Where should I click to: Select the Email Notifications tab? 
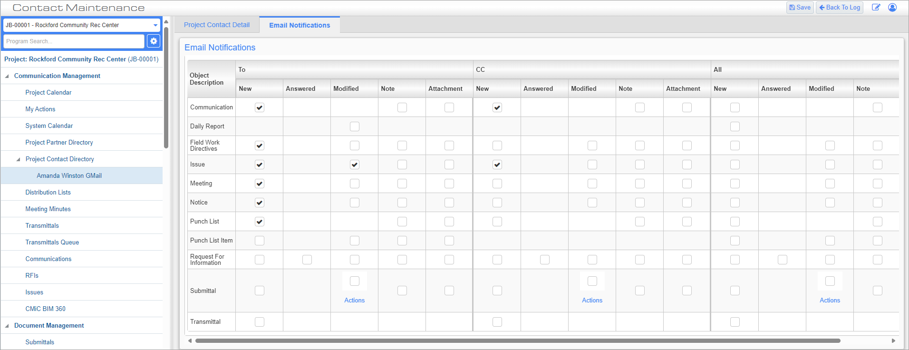(x=300, y=25)
